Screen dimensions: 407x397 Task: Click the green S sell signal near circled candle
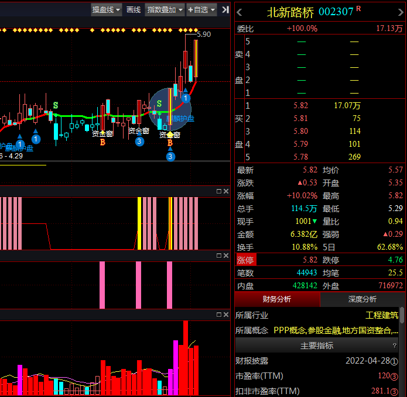(159, 103)
